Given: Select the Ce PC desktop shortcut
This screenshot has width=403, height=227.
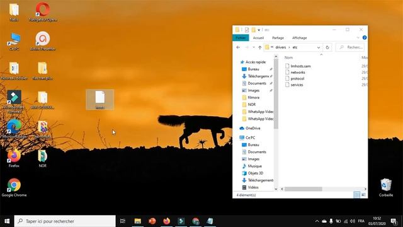Looking at the screenshot, I should 14,41.
